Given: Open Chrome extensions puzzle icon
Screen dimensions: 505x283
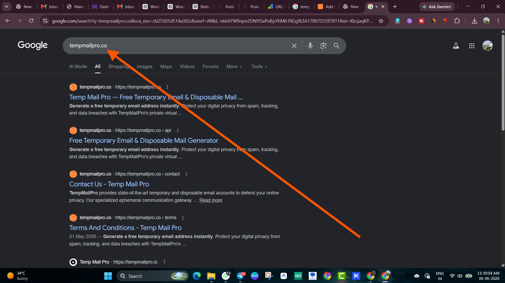Looking at the screenshot, I should (x=457, y=21).
